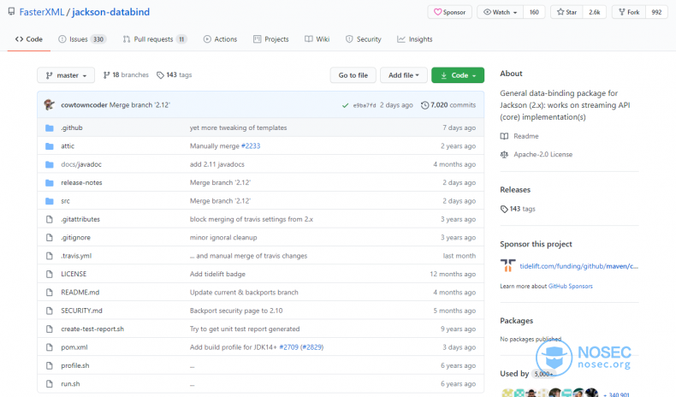The height and width of the screenshot is (397, 676).
Task: Open the Issues tab
Action: coord(82,39)
